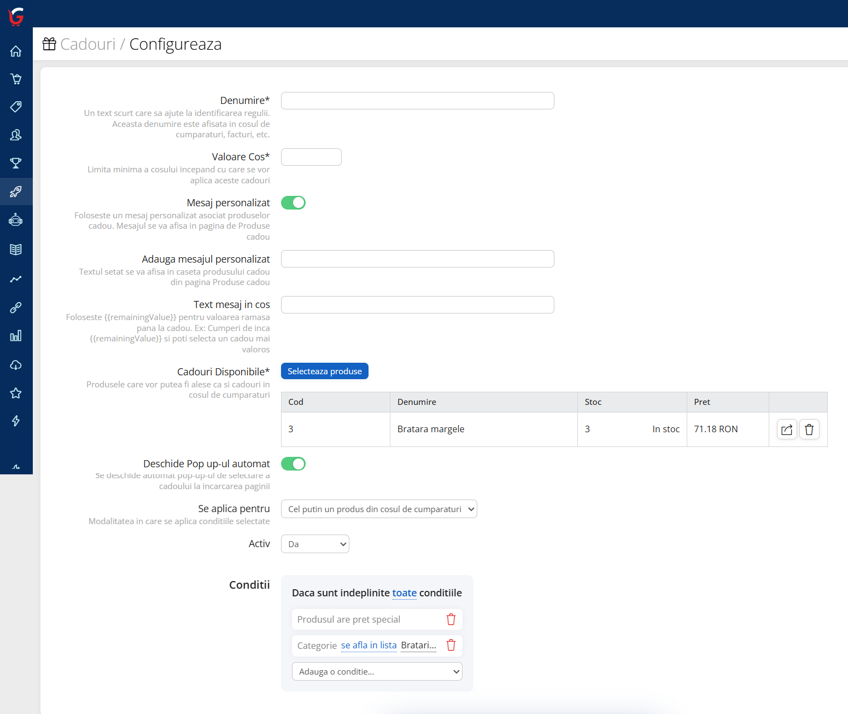Viewport: 848px width, 714px height.
Task: Open the cloud download icon
Action: point(16,364)
